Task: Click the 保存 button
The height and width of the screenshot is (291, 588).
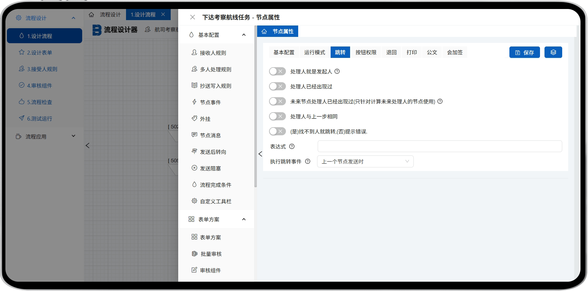Action: point(524,52)
